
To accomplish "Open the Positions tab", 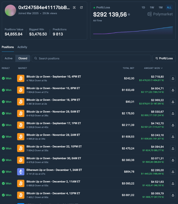I will [x=8, y=47].
